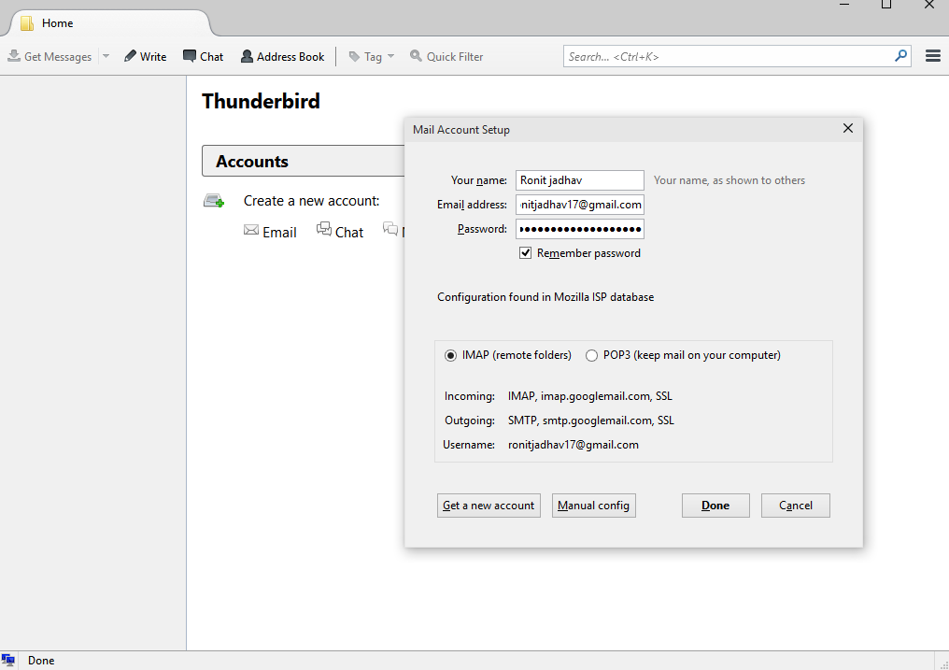Open the hamburger application menu
The height and width of the screenshot is (670, 949).
tap(933, 56)
